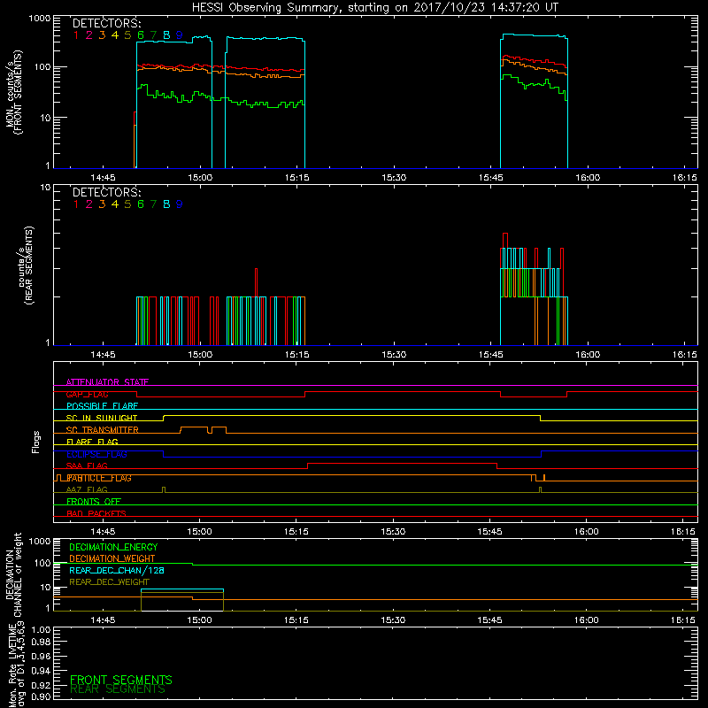This screenshot has width=708, height=708.
Task: Select cyan detector 8 in front segments legend
Action: point(166,35)
